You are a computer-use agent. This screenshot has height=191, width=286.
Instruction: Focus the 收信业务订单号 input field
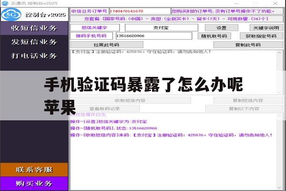pyautogui.click(x=140, y=11)
